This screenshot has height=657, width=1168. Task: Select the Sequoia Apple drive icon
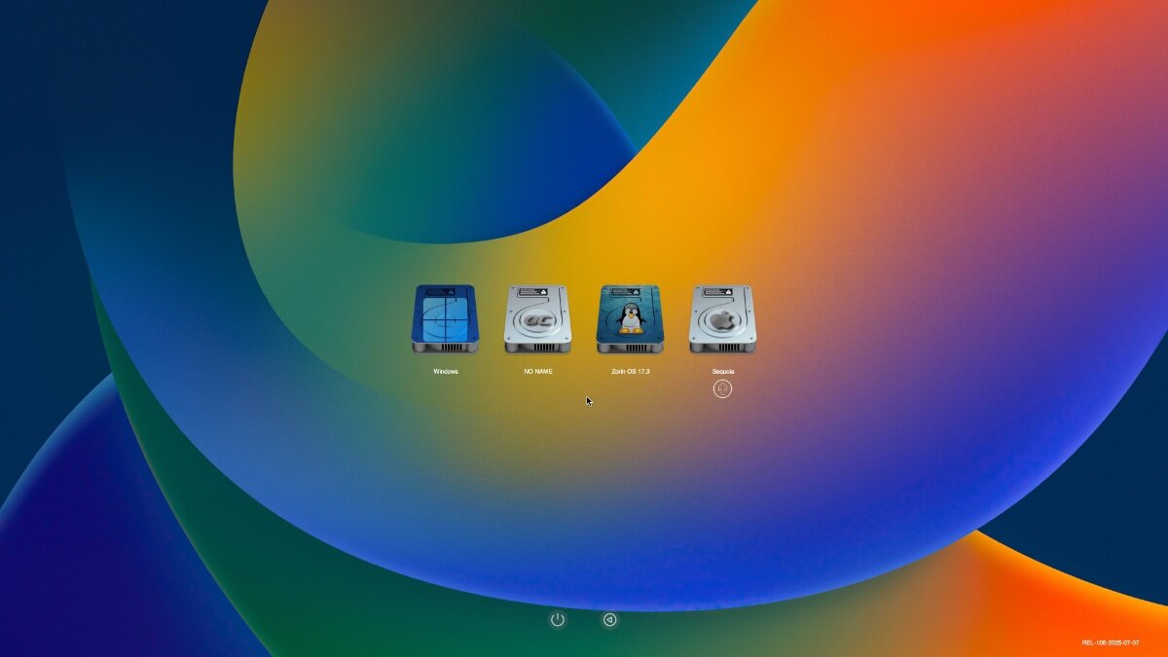(722, 319)
